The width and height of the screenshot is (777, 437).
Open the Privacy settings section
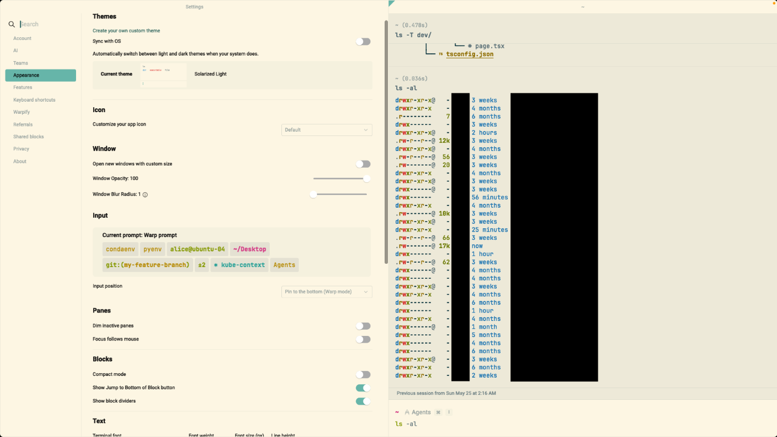click(21, 149)
